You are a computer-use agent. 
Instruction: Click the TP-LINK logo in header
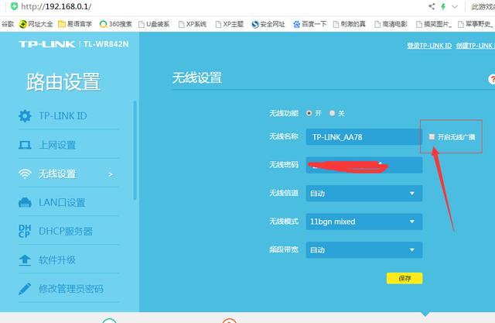46,44
